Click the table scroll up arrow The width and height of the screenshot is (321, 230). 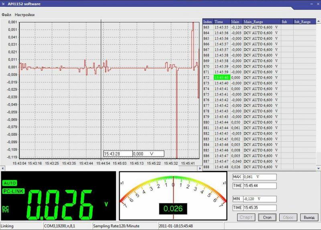(x=319, y=21)
